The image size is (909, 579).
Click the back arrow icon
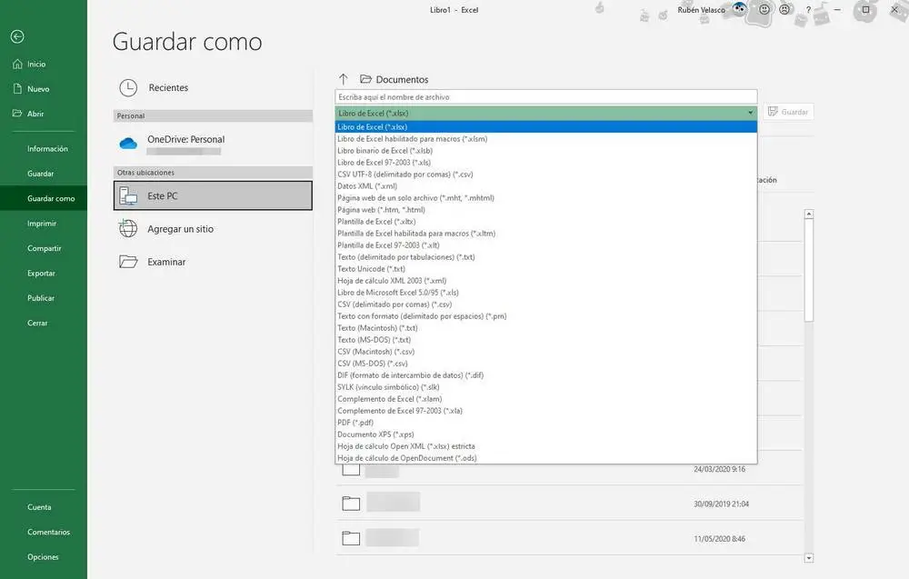click(x=17, y=36)
